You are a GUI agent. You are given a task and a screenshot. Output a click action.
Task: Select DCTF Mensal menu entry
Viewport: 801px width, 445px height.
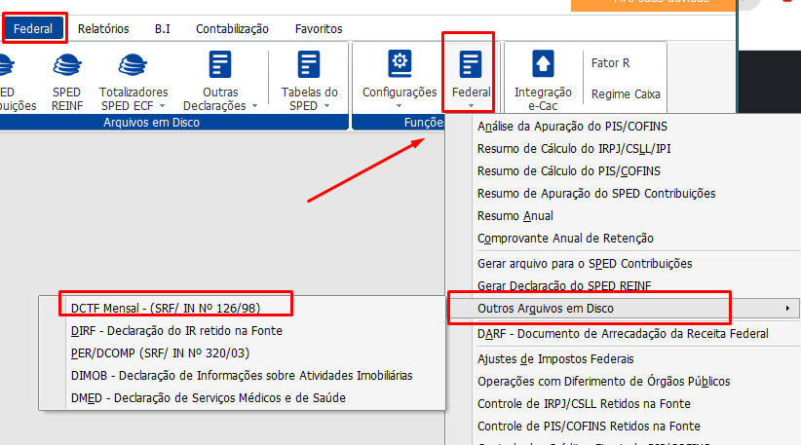[165, 307]
